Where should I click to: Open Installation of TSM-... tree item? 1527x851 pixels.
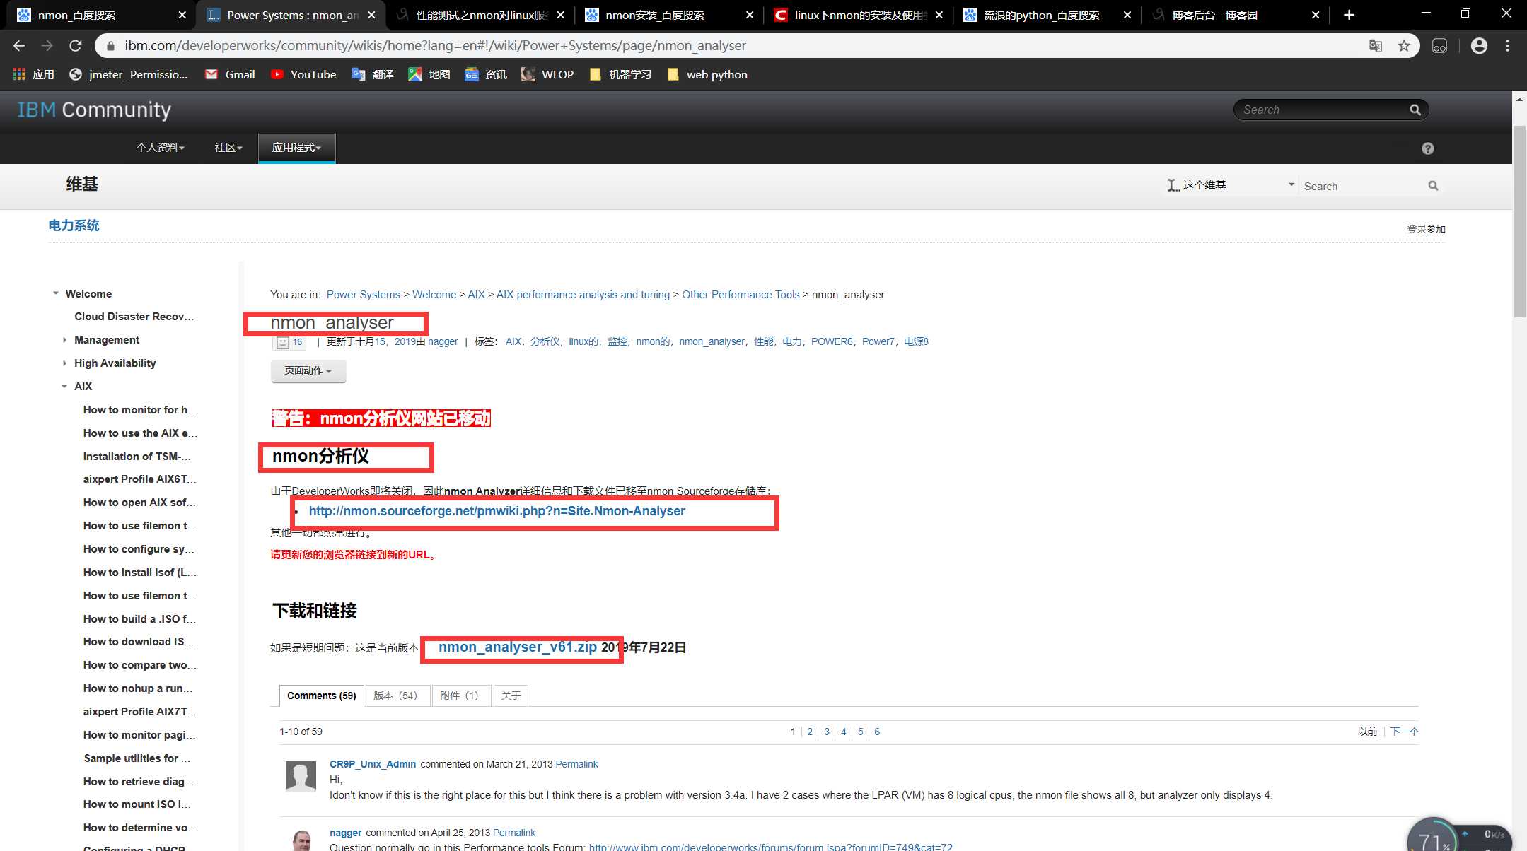pos(137,457)
